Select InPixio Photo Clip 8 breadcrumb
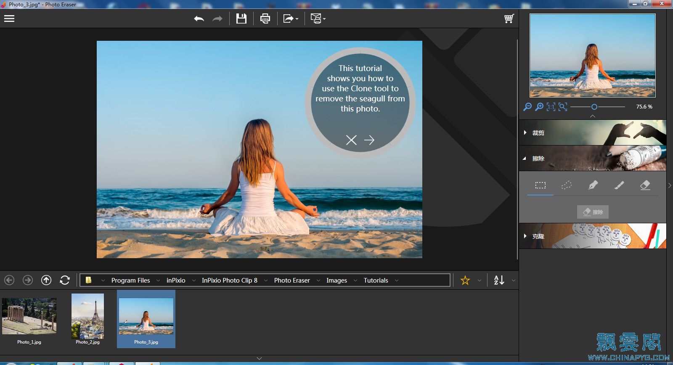 (230, 280)
